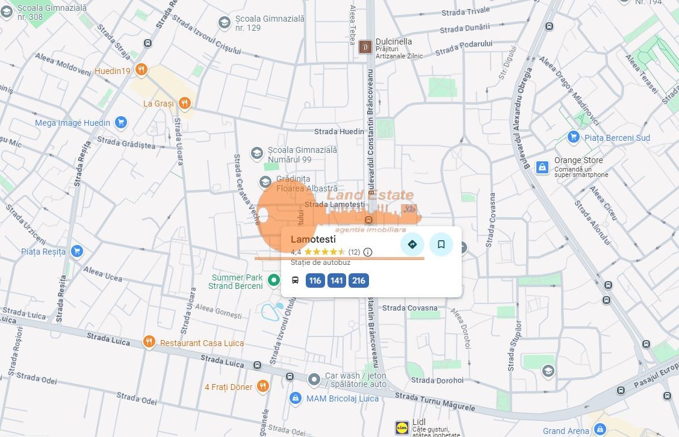Open the Piața Berceni Sud shopping pin
The height and width of the screenshot is (437, 679).
573,137
